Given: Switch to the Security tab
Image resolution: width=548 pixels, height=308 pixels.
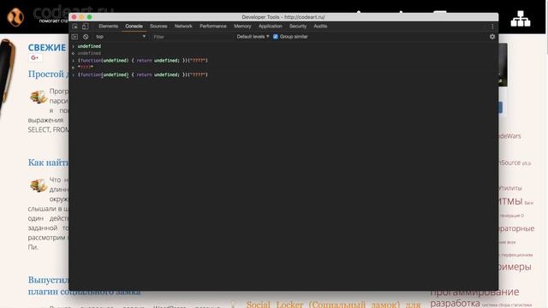Looking at the screenshot, I should [298, 27].
